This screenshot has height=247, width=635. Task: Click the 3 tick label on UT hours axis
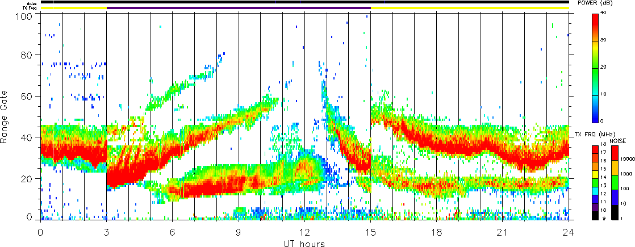[107, 232]
